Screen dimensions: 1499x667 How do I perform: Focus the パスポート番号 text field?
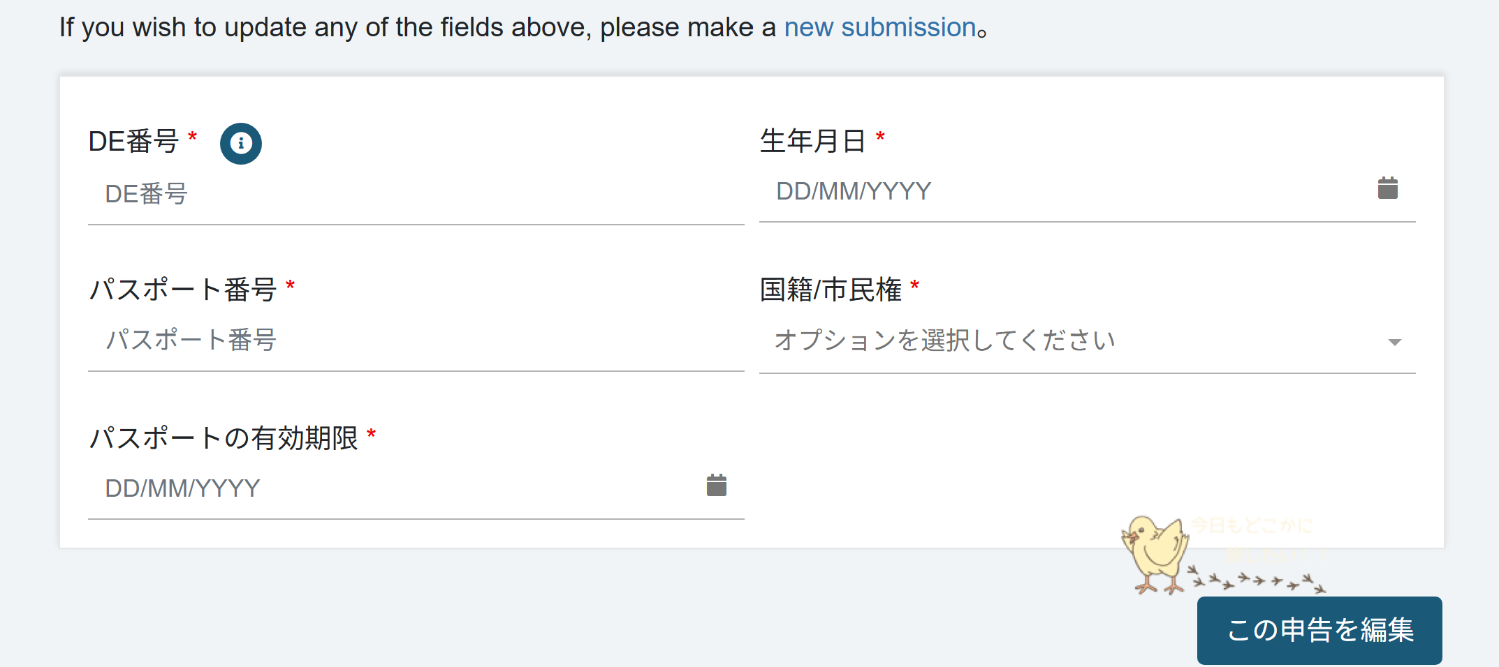(416, 340)
